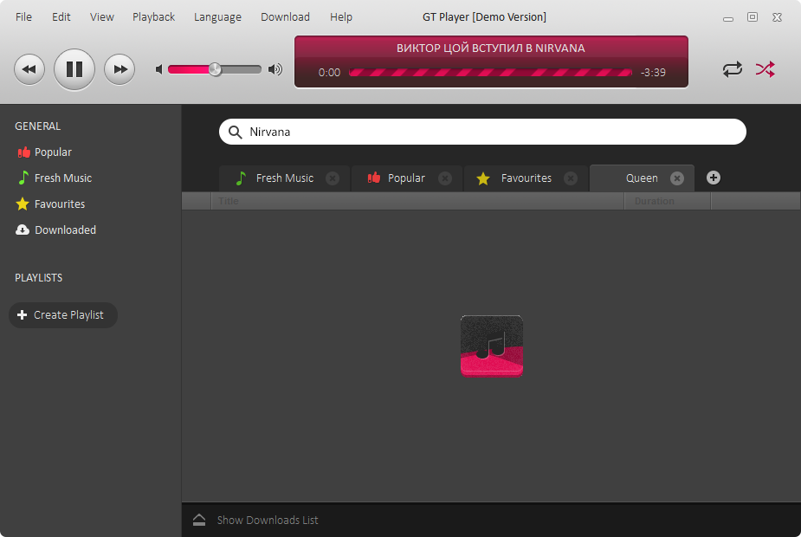Minimize the GT Player window

[728, 18]
